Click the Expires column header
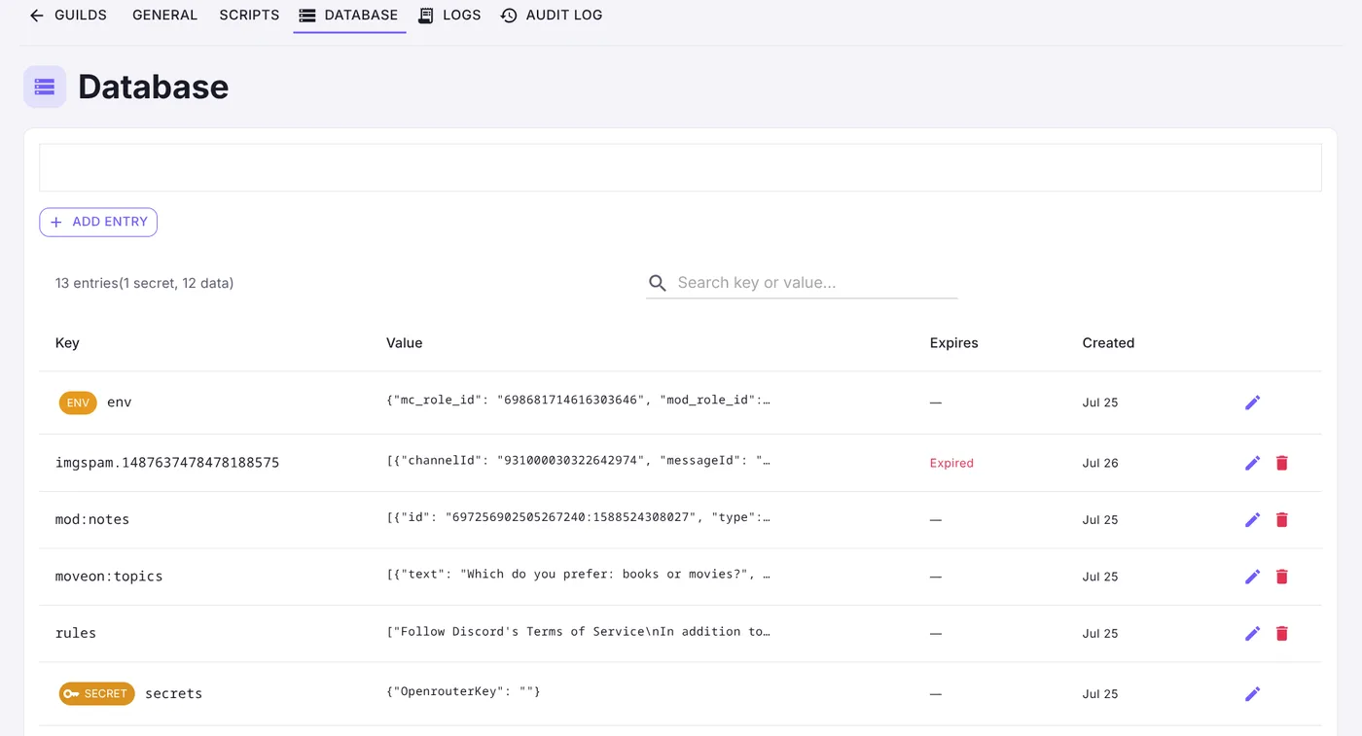Image resolution: width=1362 pixels, height=736 pixels. tap(953, 343)
